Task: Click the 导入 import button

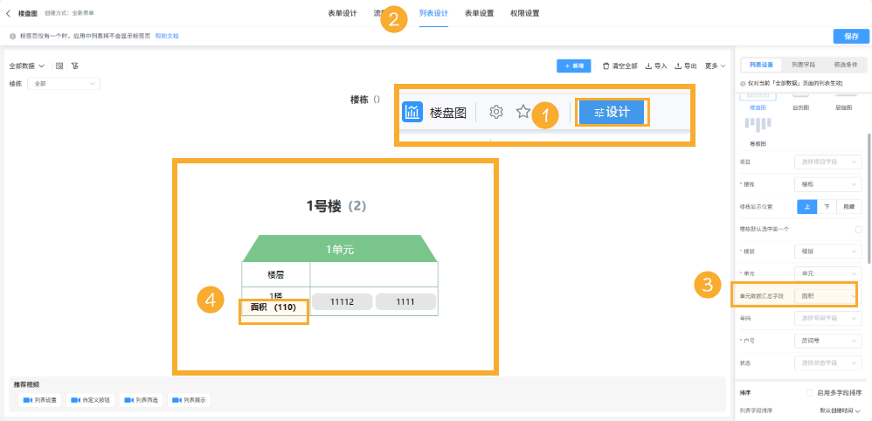Action: pyautogui.click(x=656, y=66)
